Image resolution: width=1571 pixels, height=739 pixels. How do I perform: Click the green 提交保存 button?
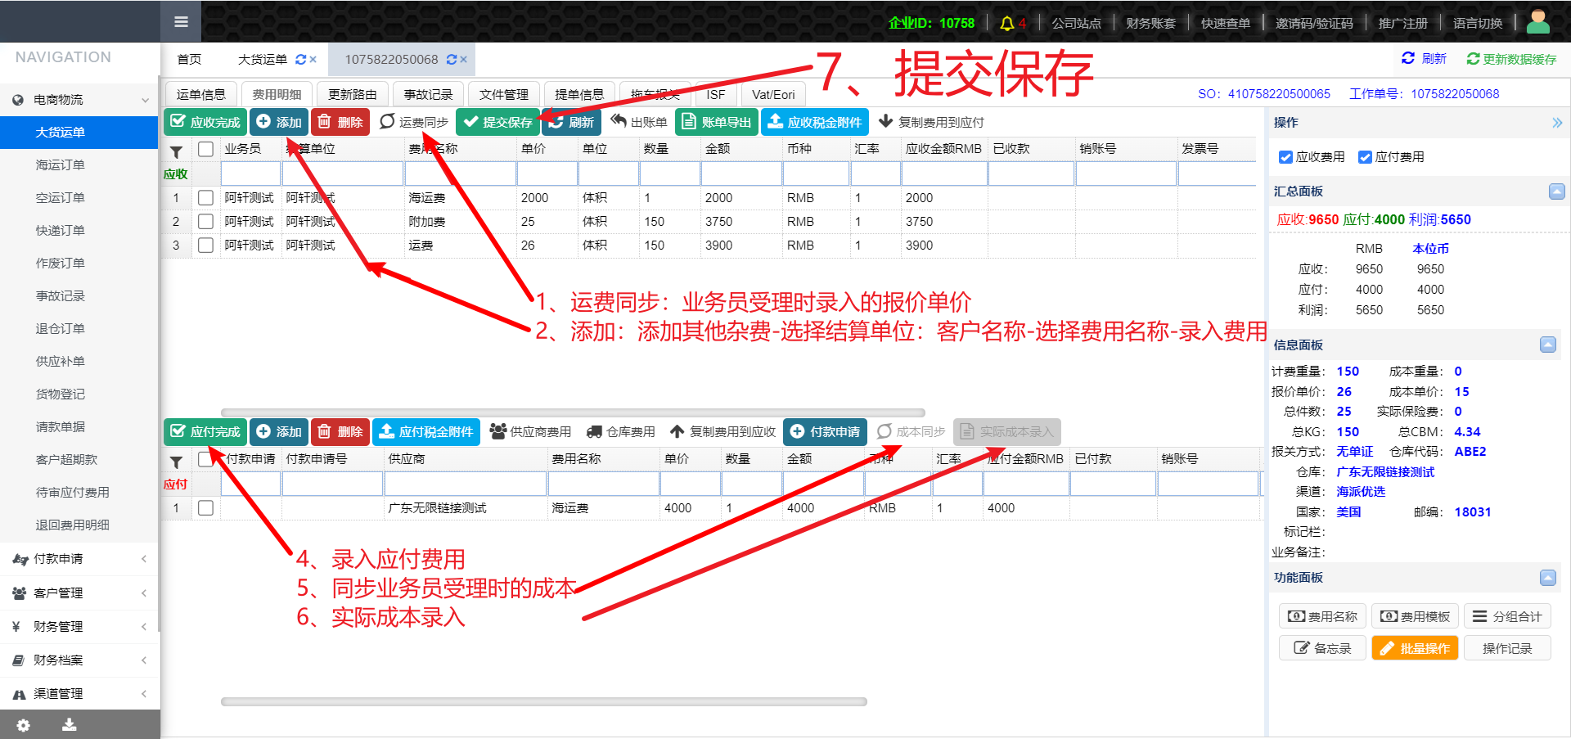click(497, 122)
